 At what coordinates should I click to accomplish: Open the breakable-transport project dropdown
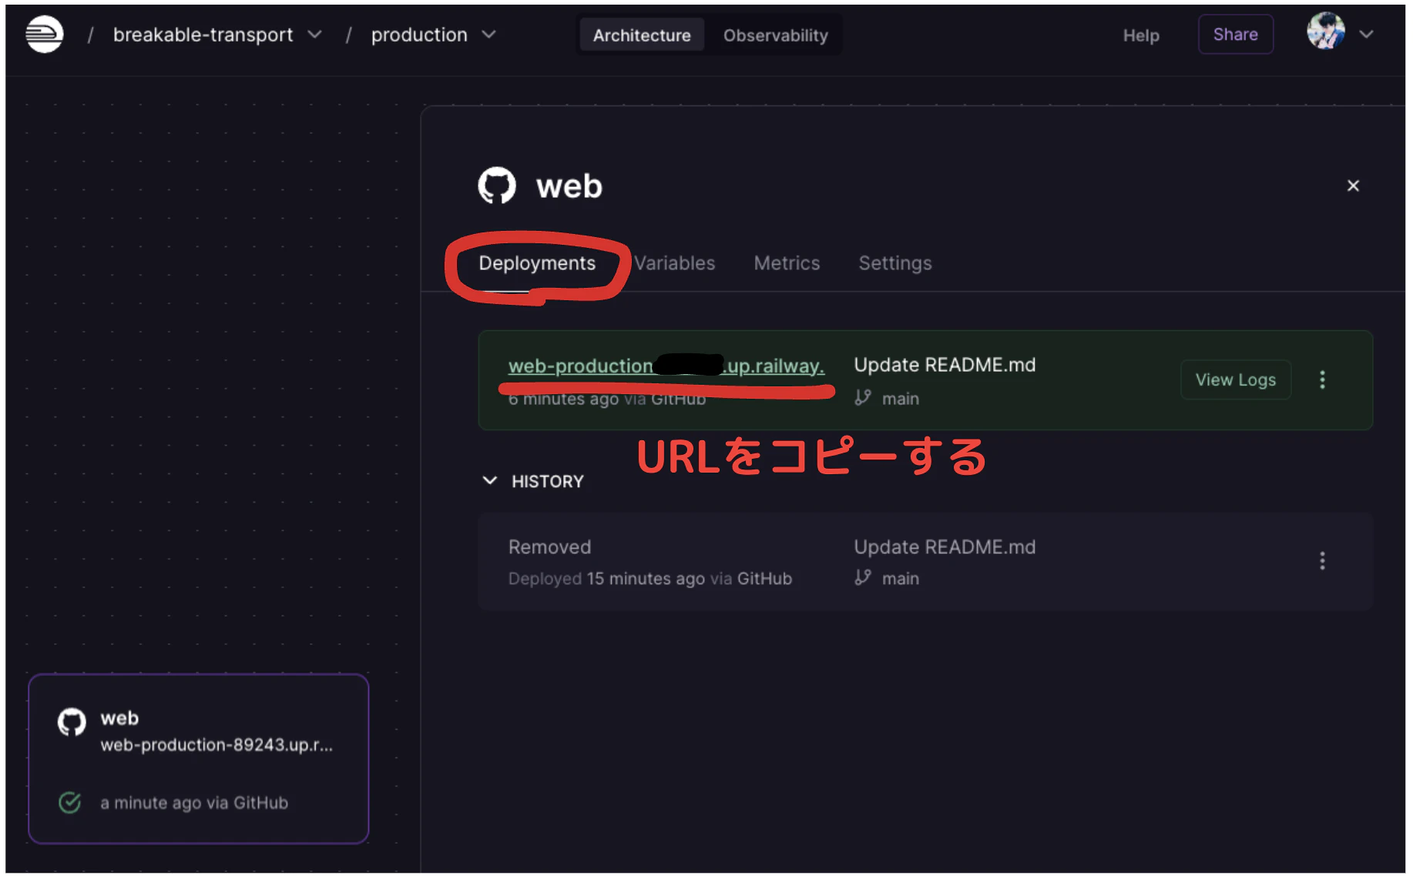[314, 35]
